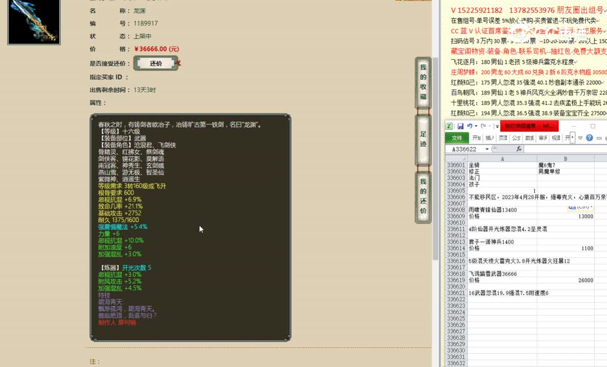Switch to the 数据 Data ribbon tab
The width and height of the screenshot is (607, 367).
click(529, 138)
